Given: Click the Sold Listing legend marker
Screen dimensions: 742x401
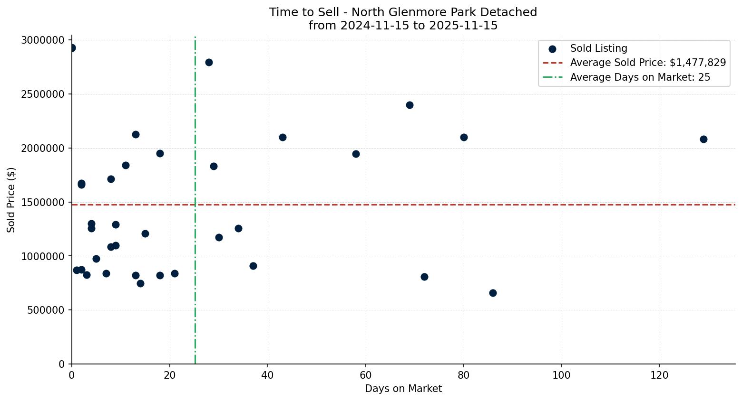Looking at the screenshot, I should [551, 47].
